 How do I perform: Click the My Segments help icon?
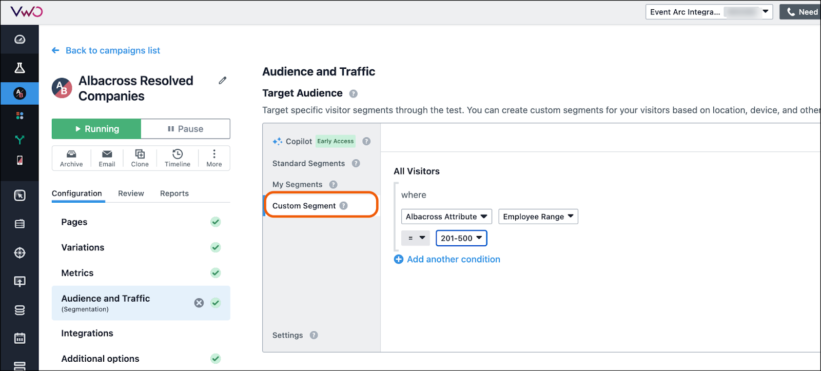333,184
